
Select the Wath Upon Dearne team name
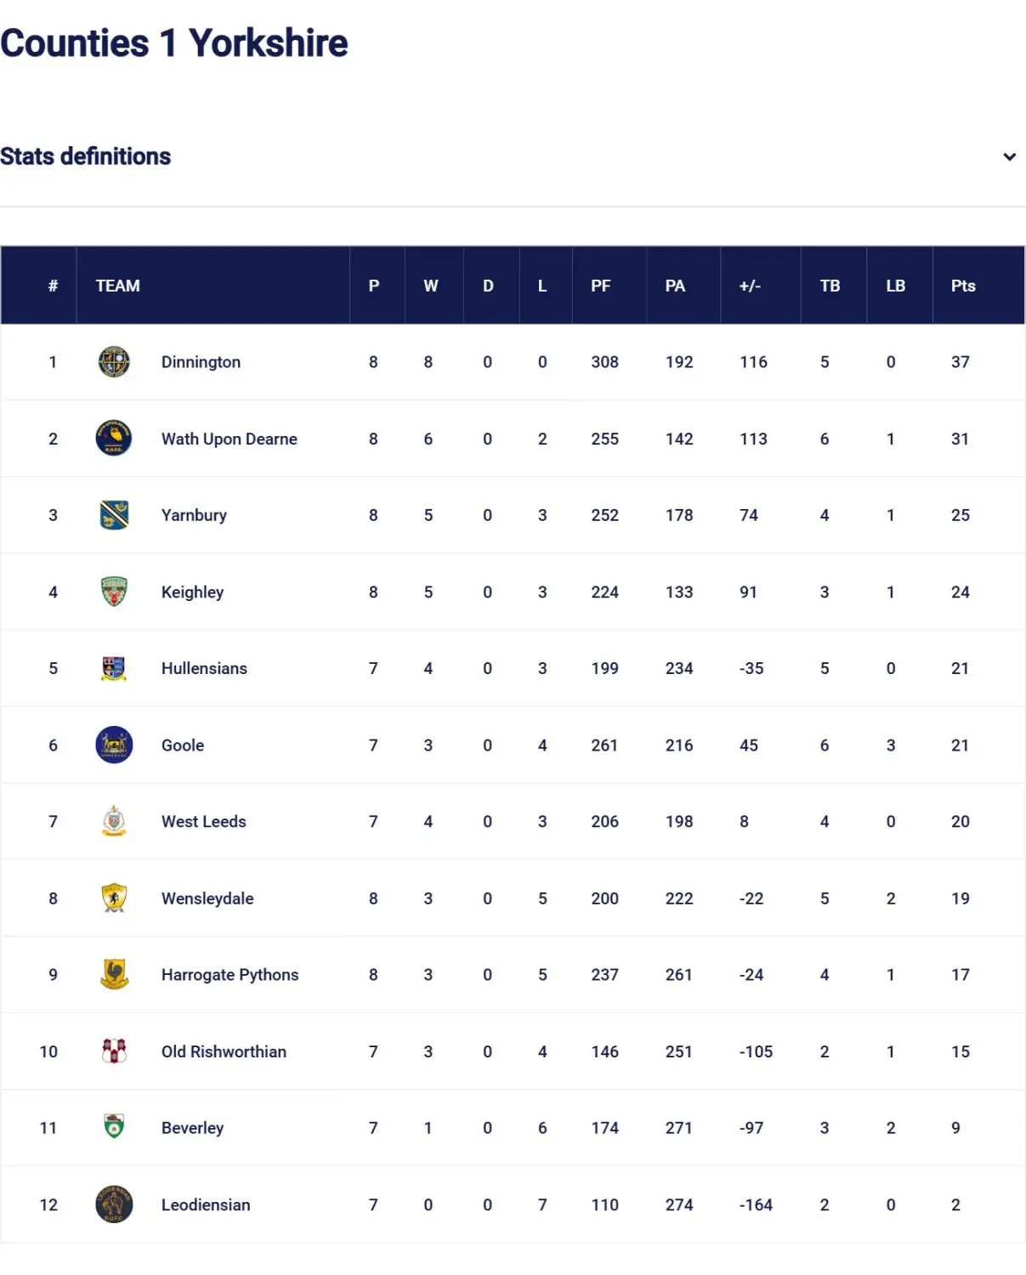coord(229,439)
